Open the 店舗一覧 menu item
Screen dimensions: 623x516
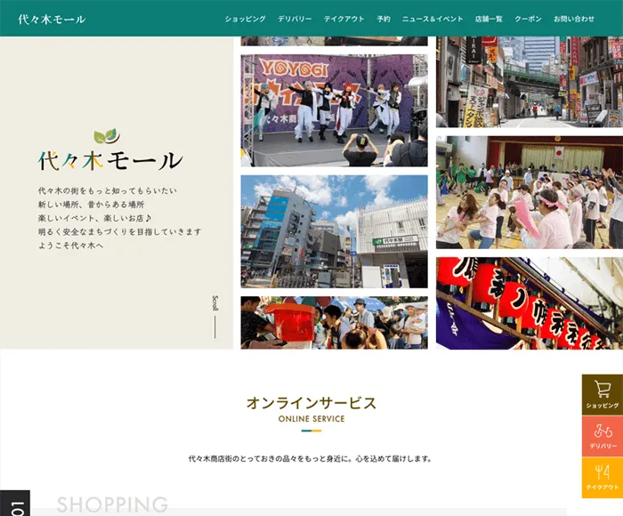click(489, 19)
